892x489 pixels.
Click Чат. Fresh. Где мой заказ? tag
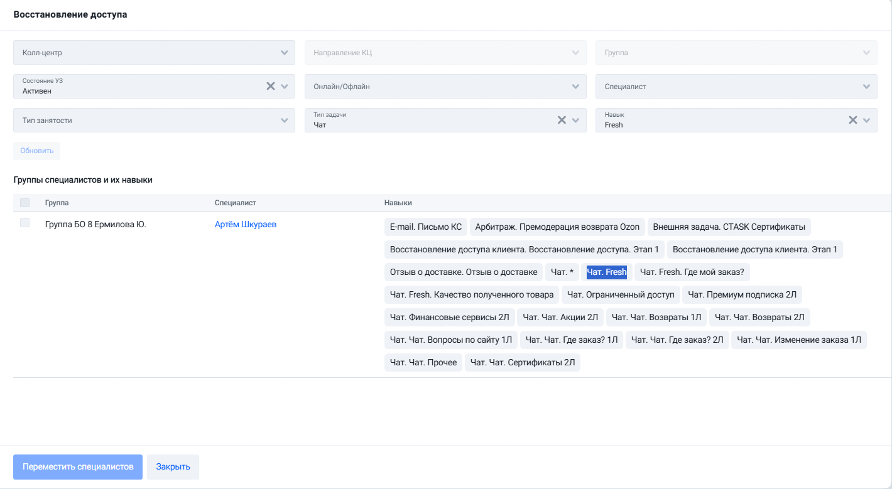(x=692, y=272)
